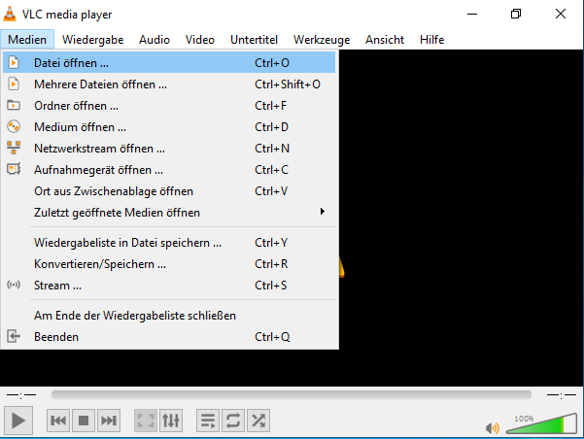
Task: Open the Hilfe menu
Action: 432,40
